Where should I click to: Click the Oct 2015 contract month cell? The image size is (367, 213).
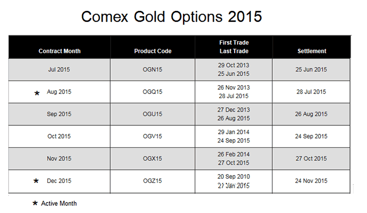59,136
